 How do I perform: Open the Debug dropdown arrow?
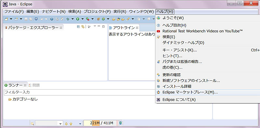[72, 19]
